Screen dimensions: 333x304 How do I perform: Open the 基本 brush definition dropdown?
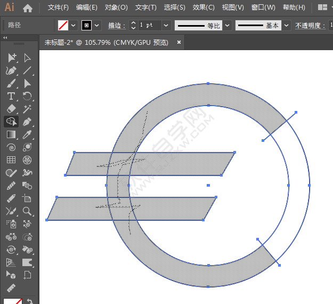pyautogui.click(x=287, y=25)
